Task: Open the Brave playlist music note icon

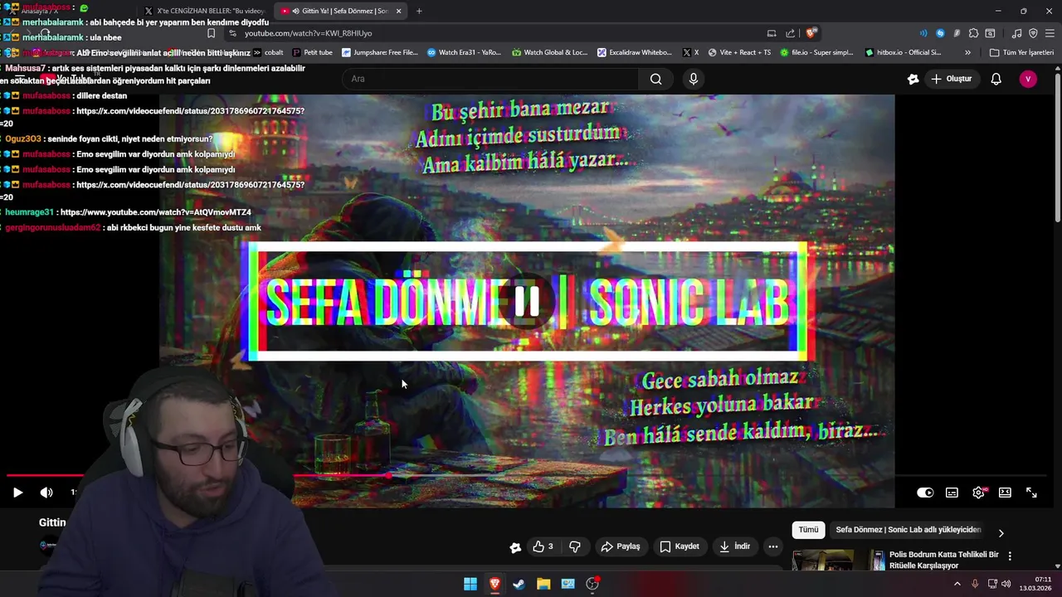Action: click(x=1016, y=33)
